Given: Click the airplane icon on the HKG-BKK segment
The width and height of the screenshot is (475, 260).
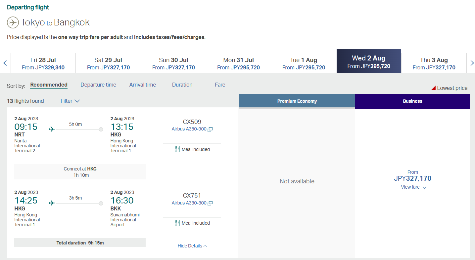Looking at the screenshot, I should [x=52, y=203].
